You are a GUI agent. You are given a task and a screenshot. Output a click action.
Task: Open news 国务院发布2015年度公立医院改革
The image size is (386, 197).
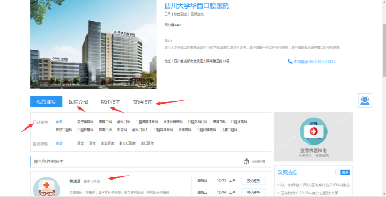pos(310,193)
